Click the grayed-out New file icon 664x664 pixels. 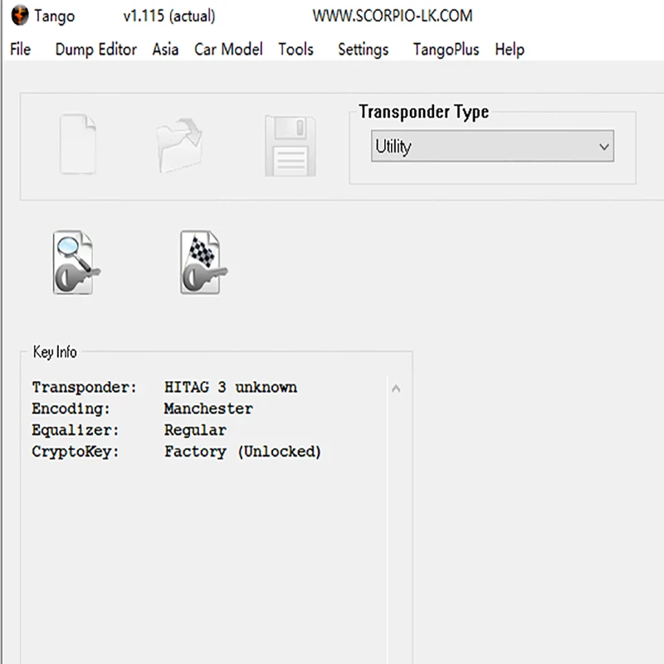[78, 144]
